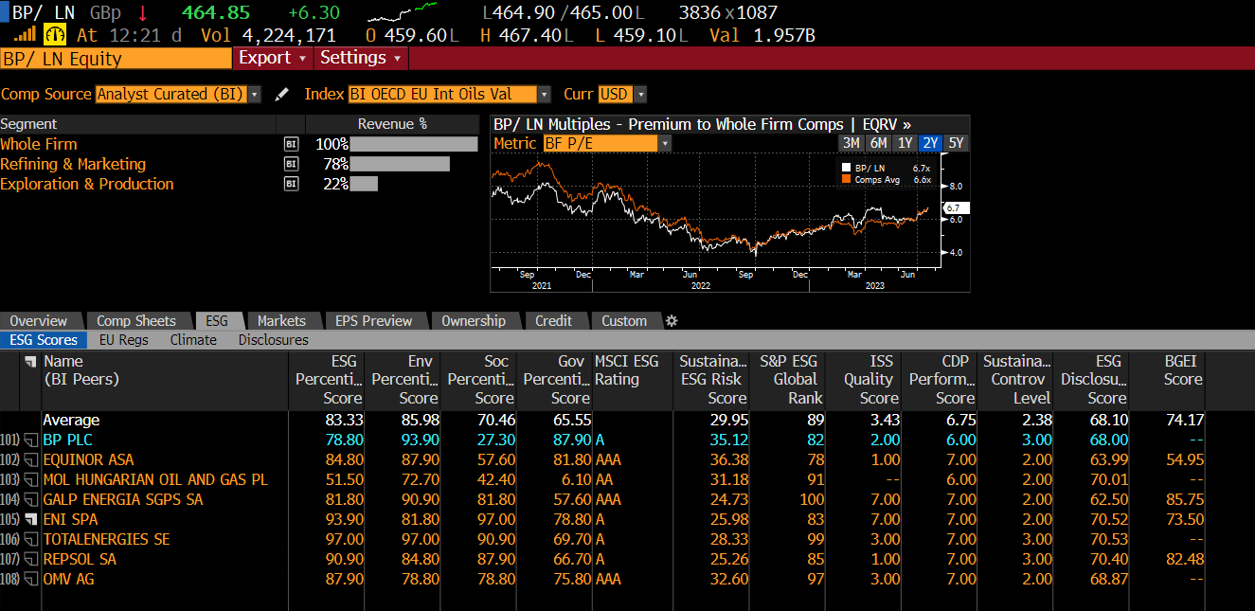Click the BP/ LN Equity input field
Image resolution: width=1255 pixels, height=611 pixels.
[116, 59]
